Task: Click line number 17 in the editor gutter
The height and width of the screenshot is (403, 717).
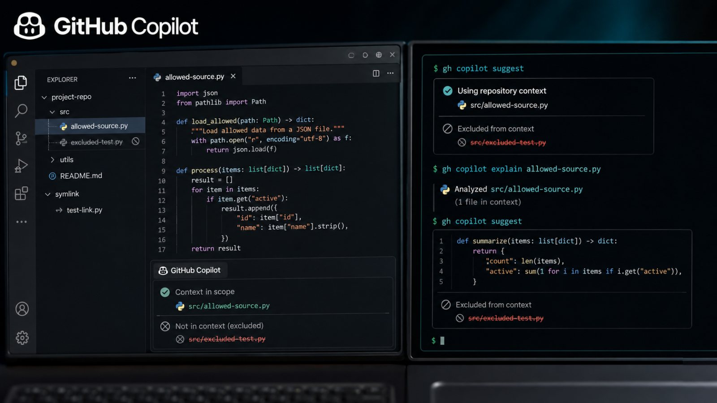Action: coord(161,249)
